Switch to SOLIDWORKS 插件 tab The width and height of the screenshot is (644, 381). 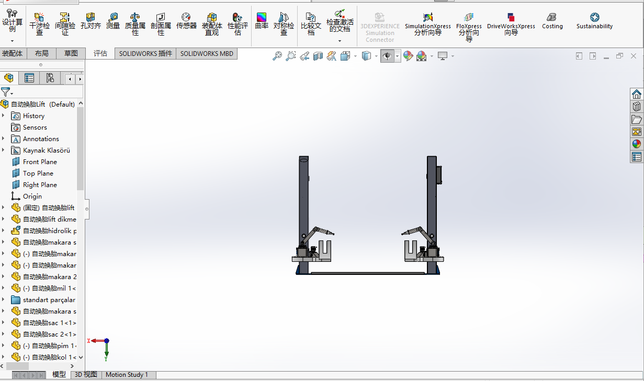(x=145, y=53)
